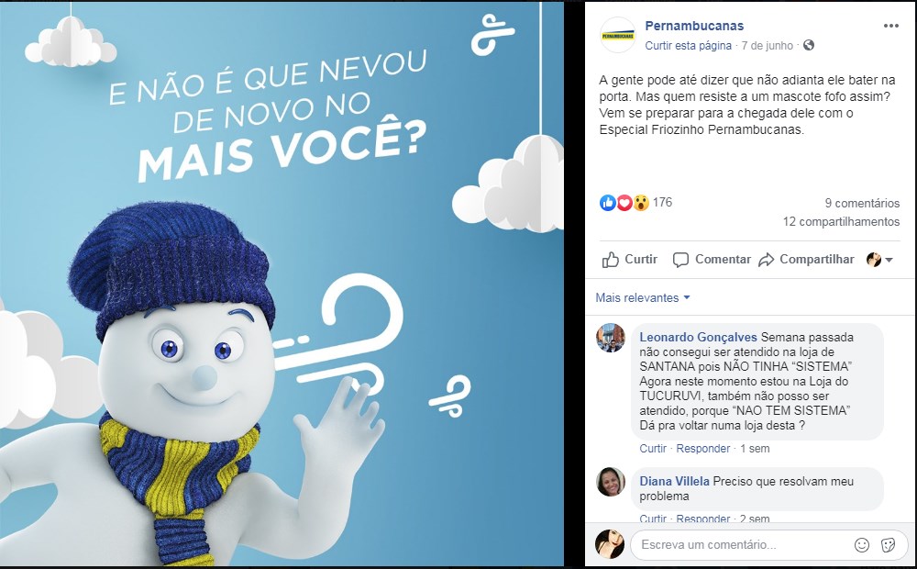
Task: Like the post with Curtir button
Action: [630, 260]
